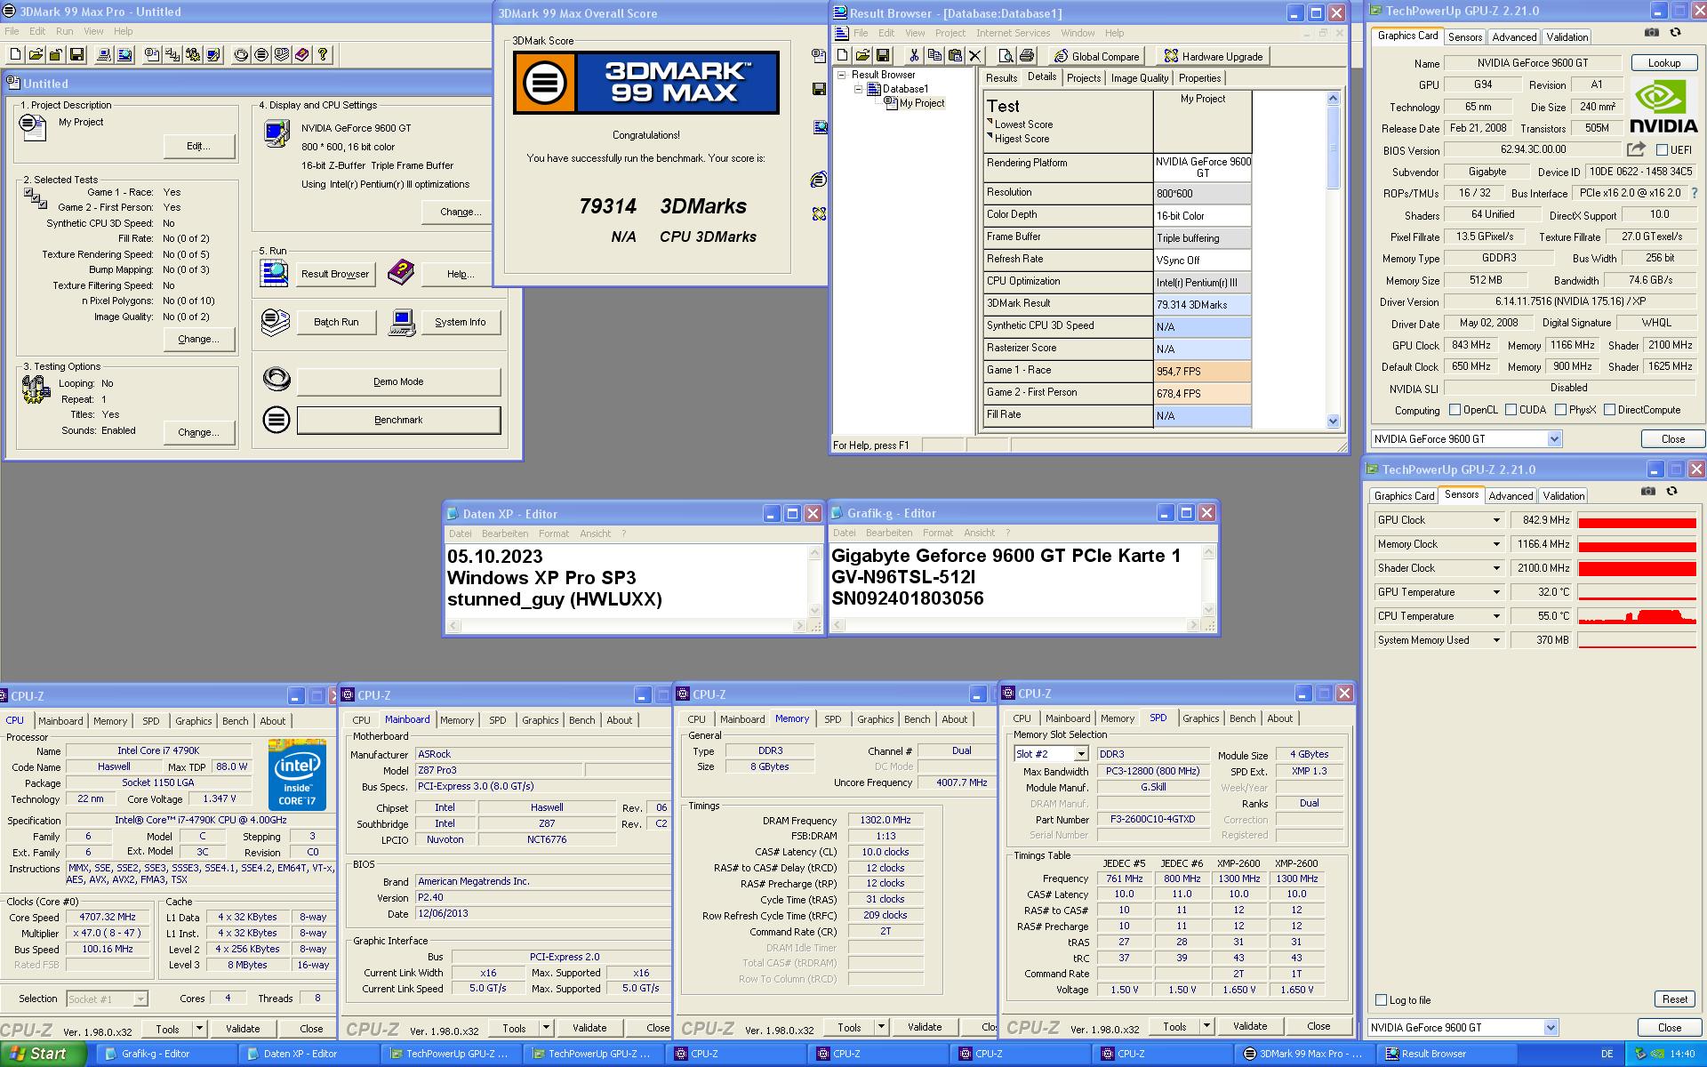Click Result Browser vertical scrollbar down arrow
The height and width of the screenshot is (1067, 1707).
pos(1333,421)
